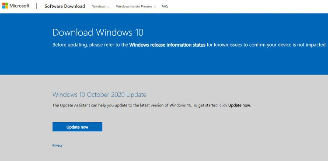Screen dimensions: 328x161
Task: Expand the Windows menu
Action: [101, 7]
